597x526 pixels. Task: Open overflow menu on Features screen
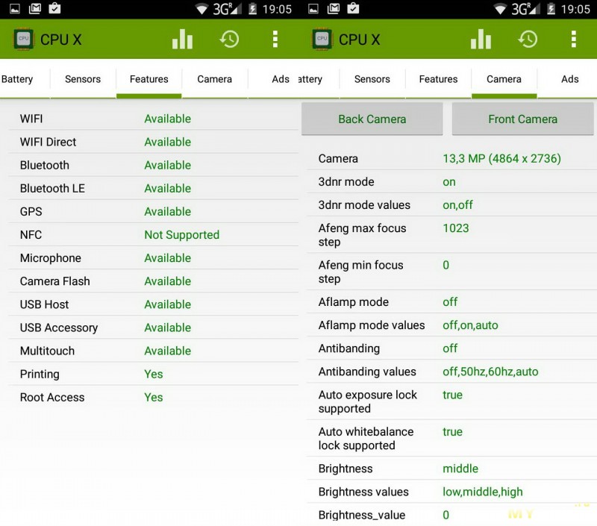(x=275, y=39)
